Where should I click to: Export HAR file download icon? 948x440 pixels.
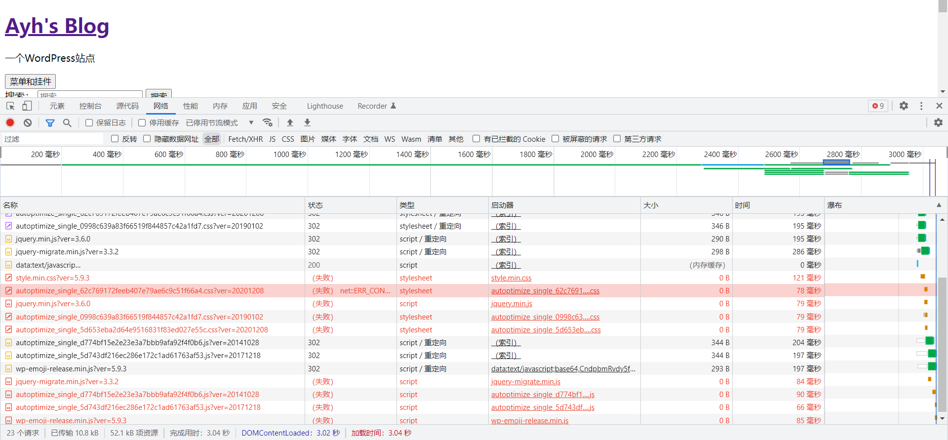tap(307, 122)
